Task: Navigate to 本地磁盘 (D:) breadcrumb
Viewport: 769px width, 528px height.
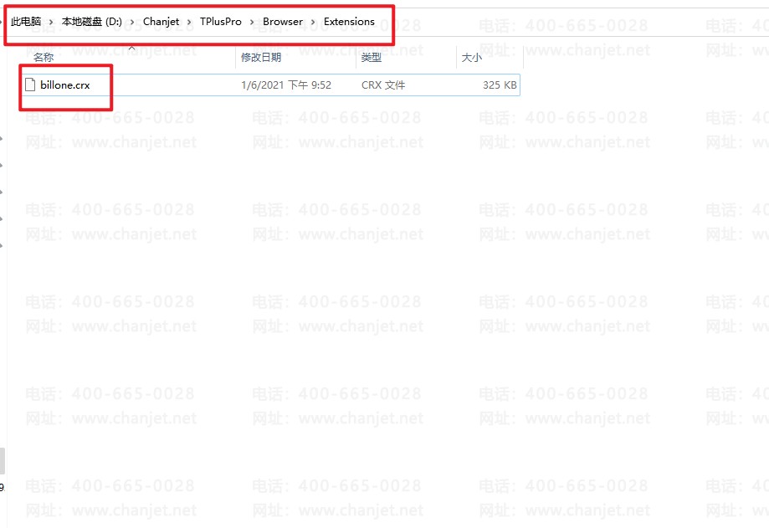Action: click(92, 22)
